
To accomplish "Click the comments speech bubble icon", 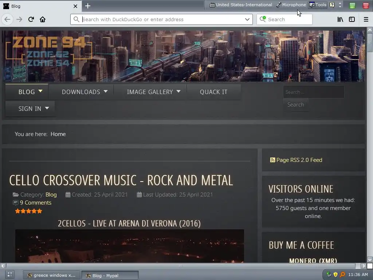I will pos(15,203).
